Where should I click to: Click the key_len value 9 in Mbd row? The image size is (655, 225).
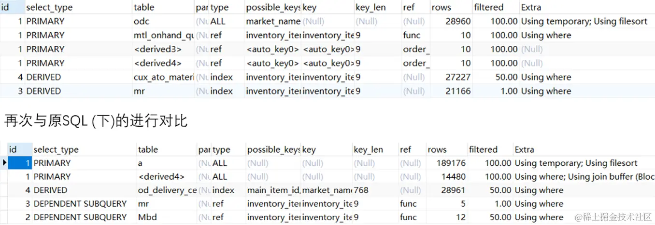point(356,217)
